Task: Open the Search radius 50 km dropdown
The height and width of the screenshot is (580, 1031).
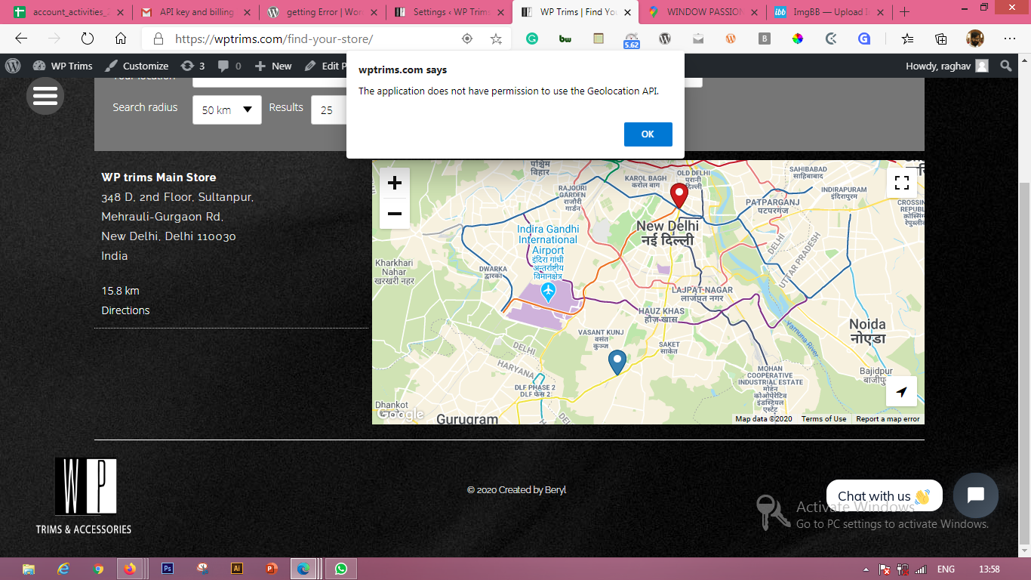Action: 227,110
